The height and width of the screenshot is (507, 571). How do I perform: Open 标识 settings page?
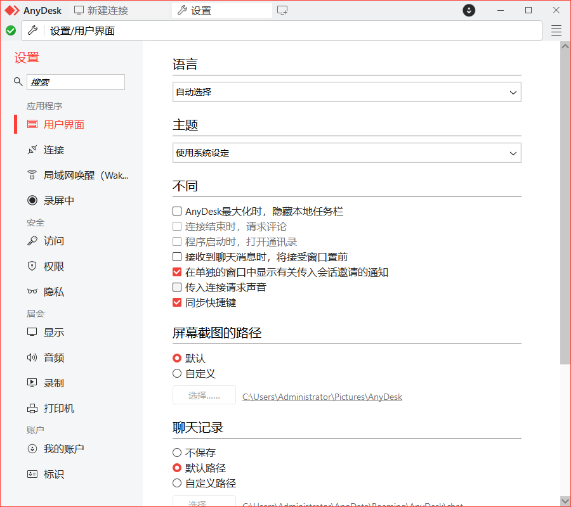[54, 474]
